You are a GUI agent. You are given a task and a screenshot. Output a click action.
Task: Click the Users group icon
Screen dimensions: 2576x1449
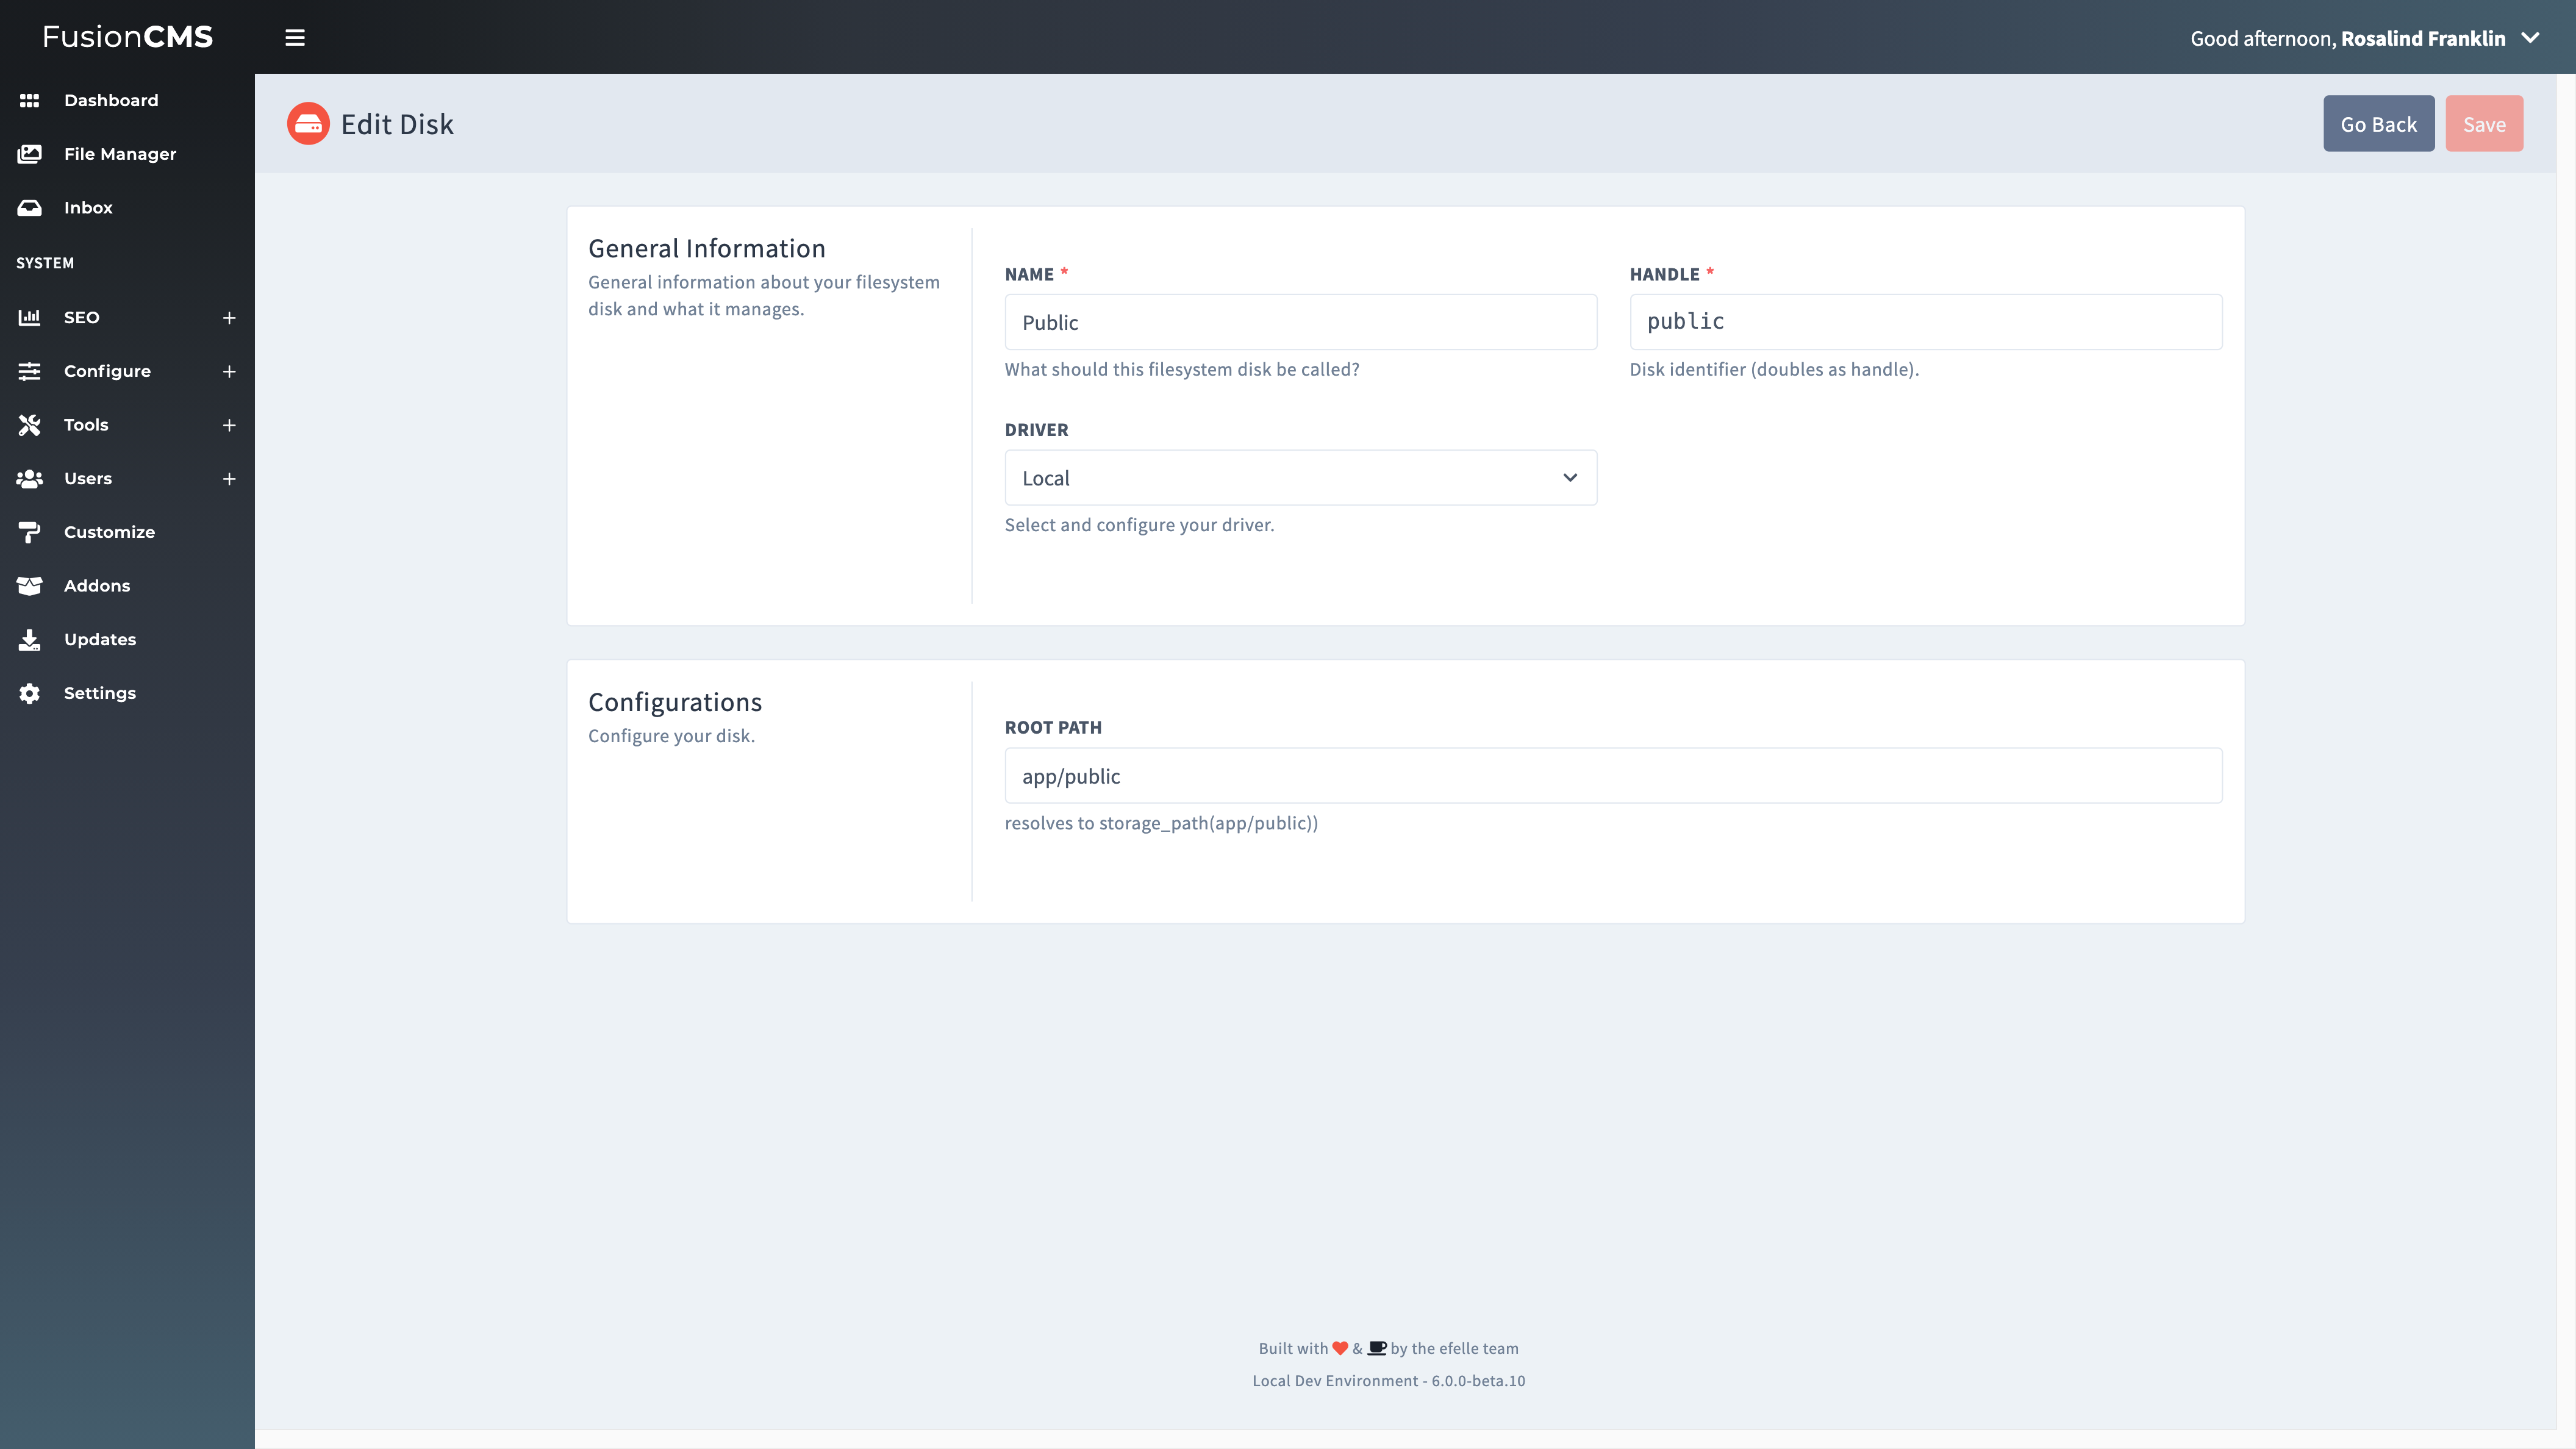pyautogui.click(x=29, y=479)
